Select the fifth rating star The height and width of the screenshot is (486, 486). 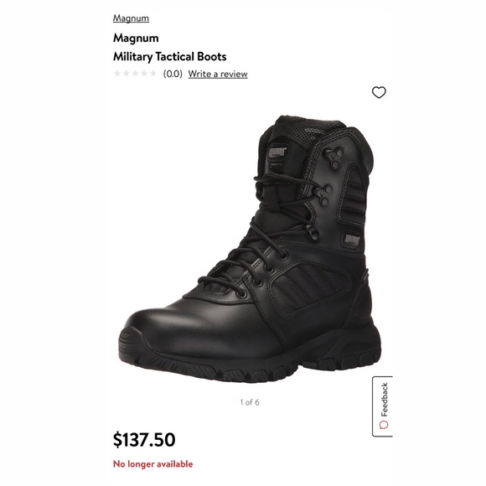(153, 74)
